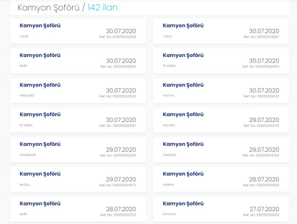Click reference number 00005502008
This screenshot has width=297, height=224.
point(118,37)
